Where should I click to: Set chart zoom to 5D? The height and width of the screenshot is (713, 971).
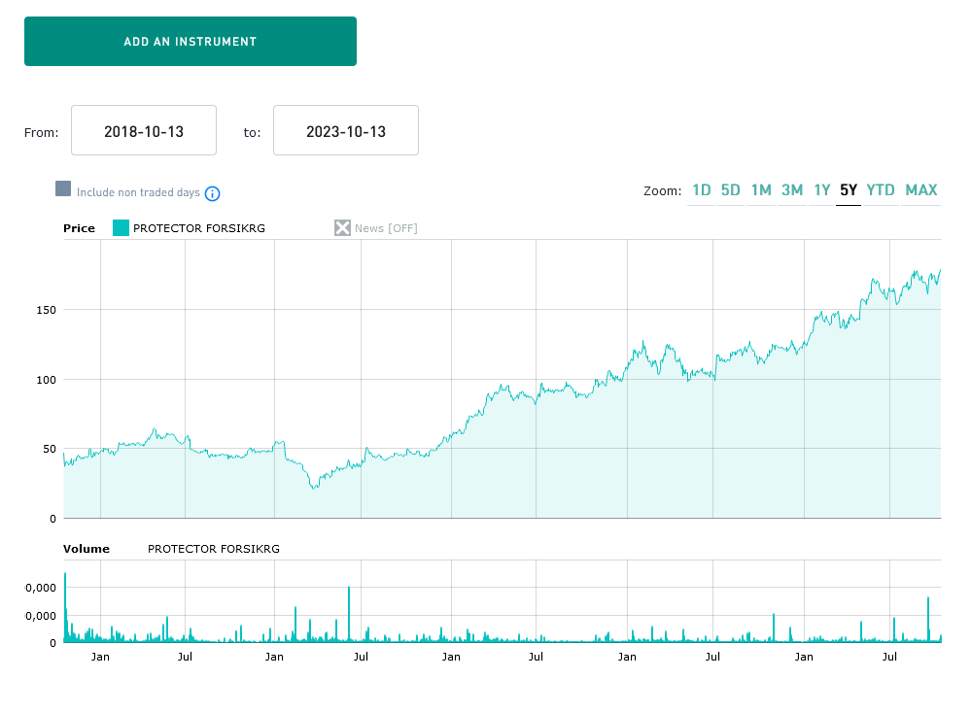730,190
